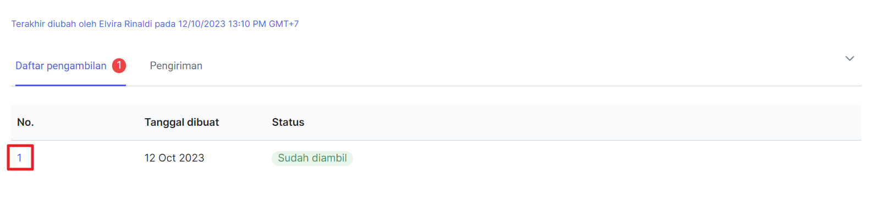
Task: Click the name Elvira Rinaldi in history text
Action: point(125,24)
